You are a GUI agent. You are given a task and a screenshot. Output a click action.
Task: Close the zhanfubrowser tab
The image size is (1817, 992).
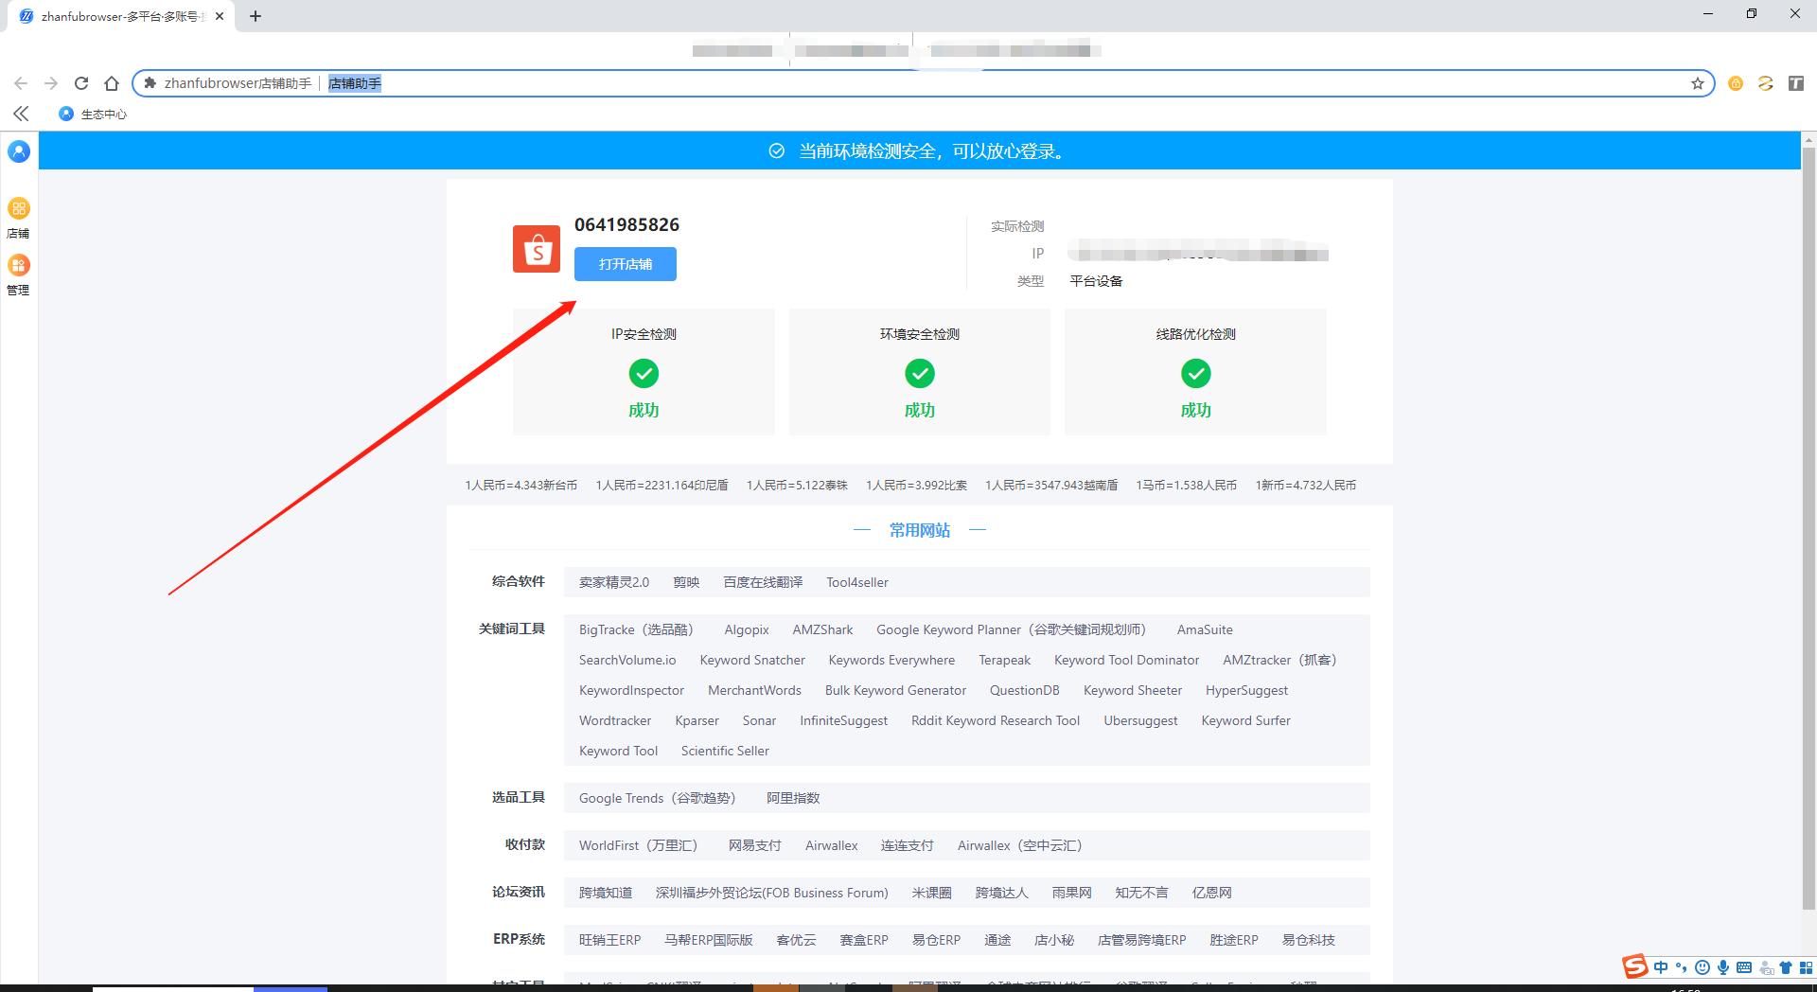(220, 16)
